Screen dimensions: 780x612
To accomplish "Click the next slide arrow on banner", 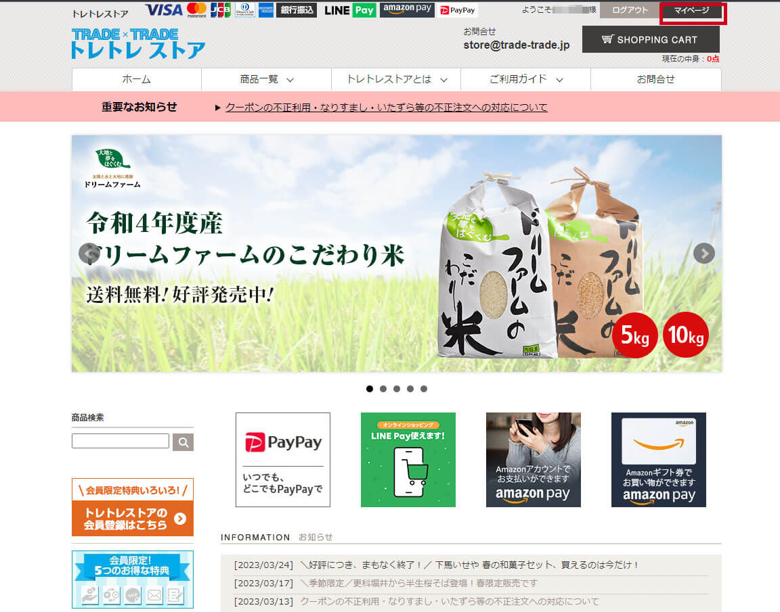I will pos(703,254).
